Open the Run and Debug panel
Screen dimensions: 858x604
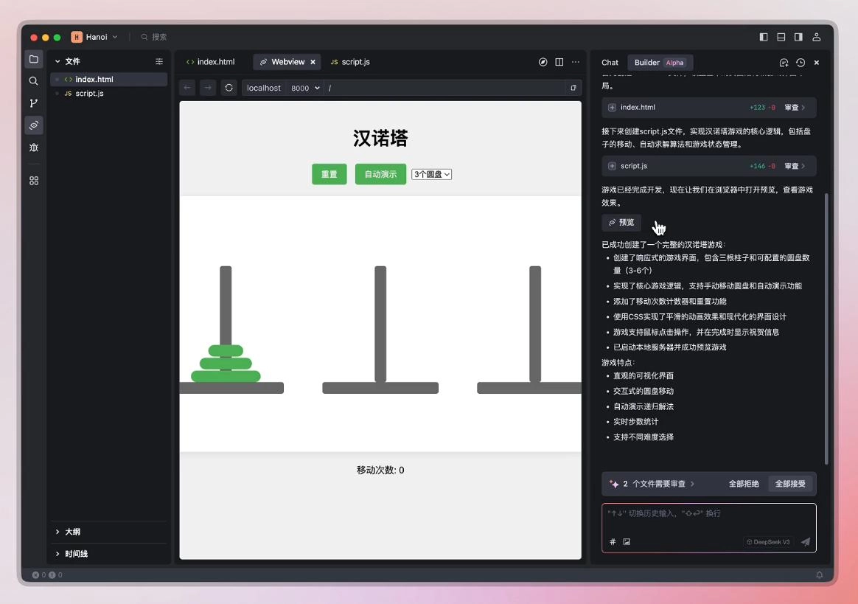(33, 147)
